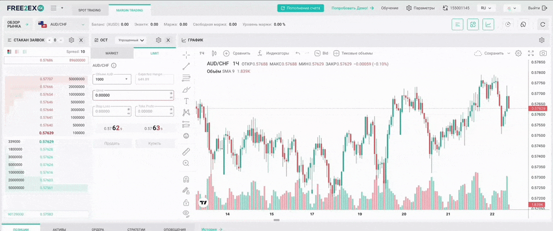
Task: Open the hamburger menu near logo
Action: (x=53, y=8)
